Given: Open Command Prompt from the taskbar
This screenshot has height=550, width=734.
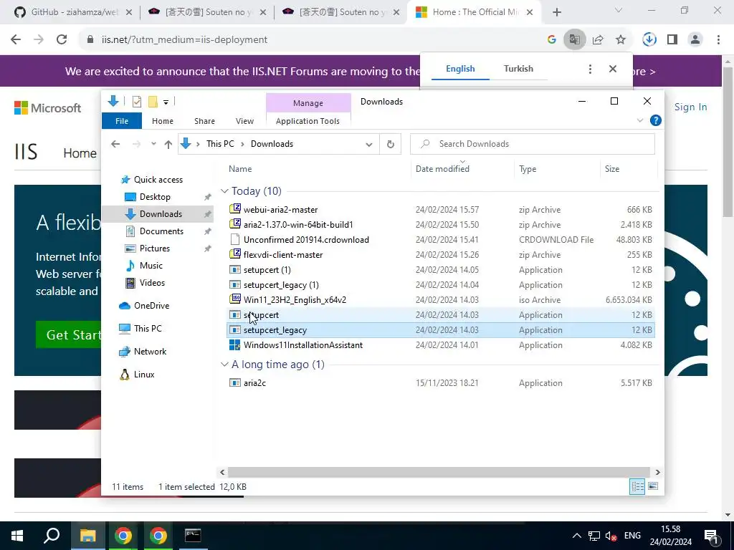Looking at the screenshot, I should (x=193, y=536).
